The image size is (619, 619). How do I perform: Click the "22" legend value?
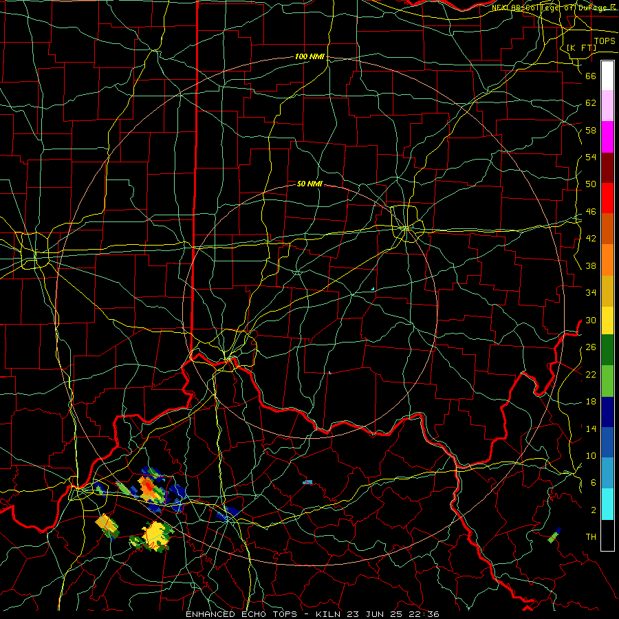pos(591,375)
